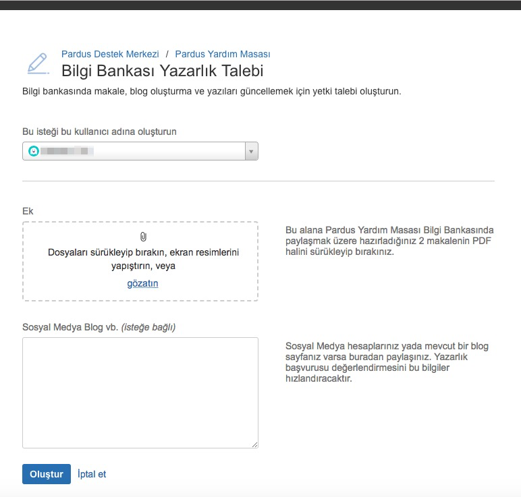Screen dimensions: 521x497
Task: Click the gözatın link to browse files
Action: 142,283
